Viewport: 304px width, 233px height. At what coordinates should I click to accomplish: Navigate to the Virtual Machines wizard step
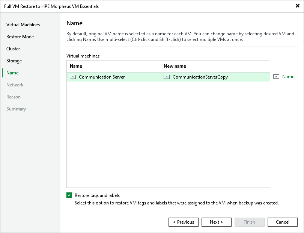click(x=23, y=24)
